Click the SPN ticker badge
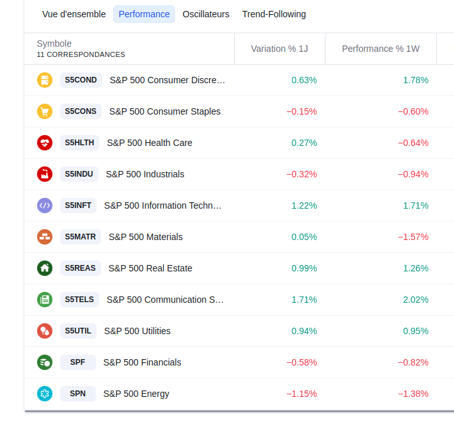Viewport: 454px width, 434px height. [77, 394]
